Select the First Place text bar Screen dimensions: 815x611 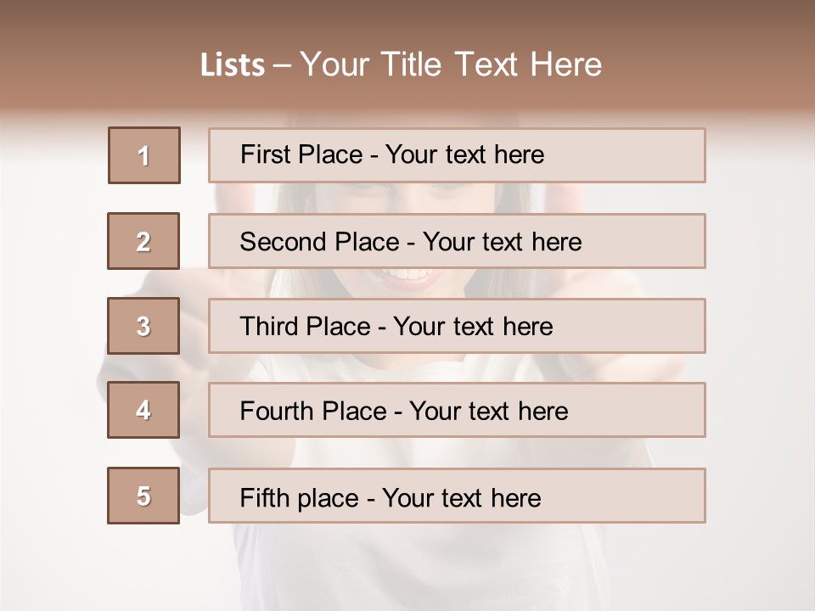[x=457, y=155]
